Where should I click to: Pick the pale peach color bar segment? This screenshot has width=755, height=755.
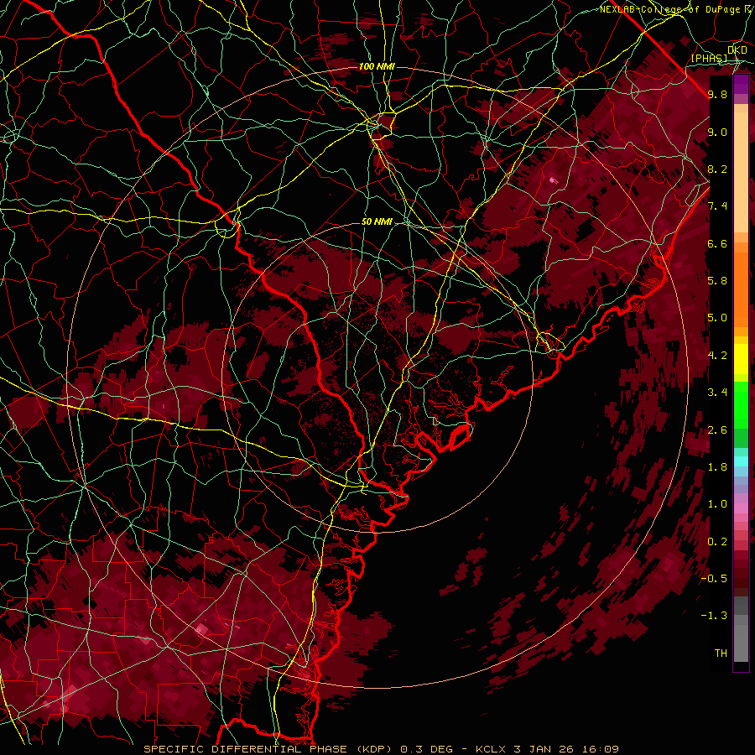tap(741, 174)
